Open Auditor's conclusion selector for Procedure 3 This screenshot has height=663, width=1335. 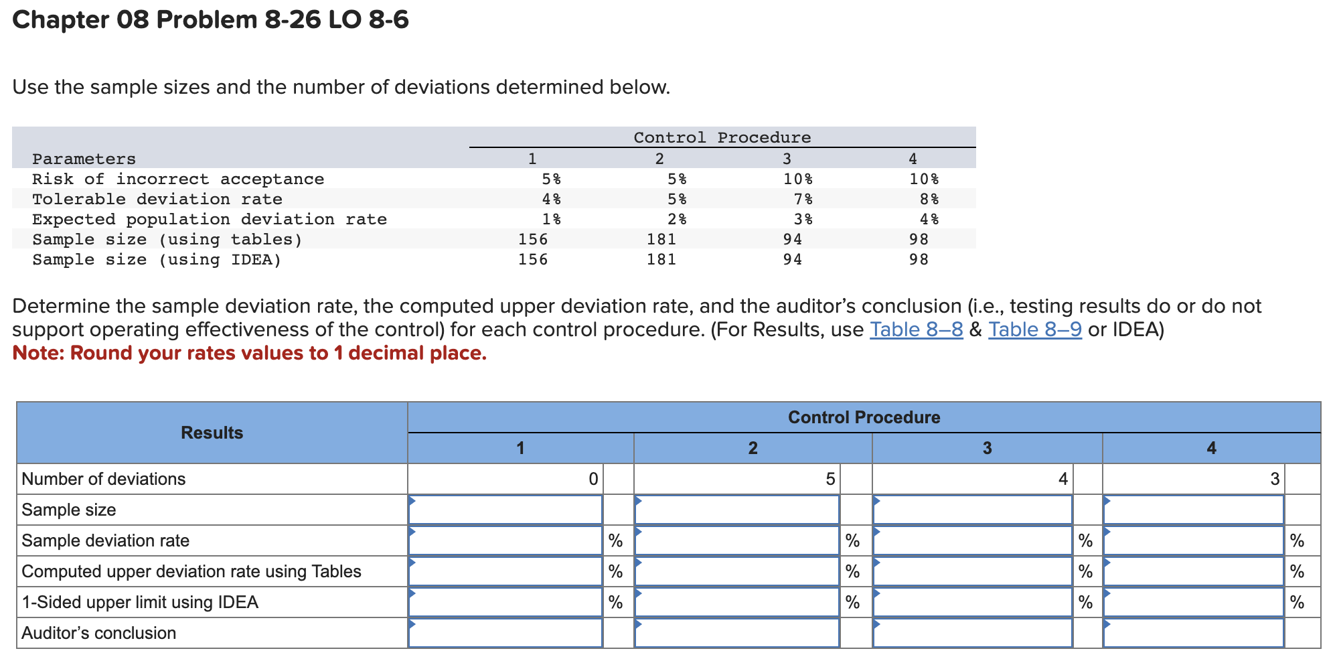click(x=971, y=632)
